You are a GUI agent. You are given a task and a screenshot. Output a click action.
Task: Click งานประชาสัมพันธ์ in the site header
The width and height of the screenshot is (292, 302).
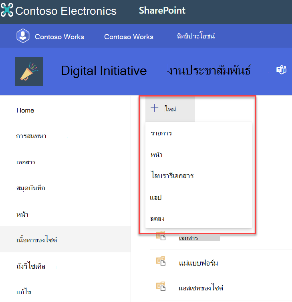click(x=209, y=70)
